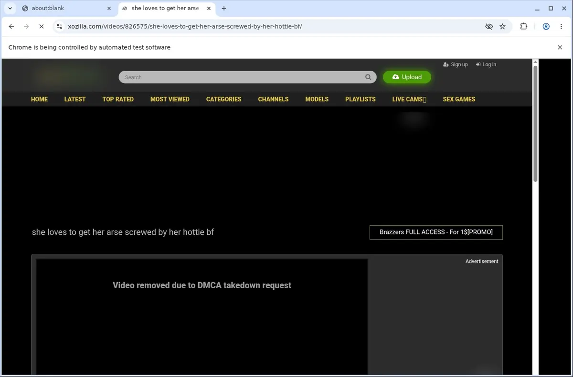Click the browser forward arrow
573x377 pixels.
[x=26, y=27]
